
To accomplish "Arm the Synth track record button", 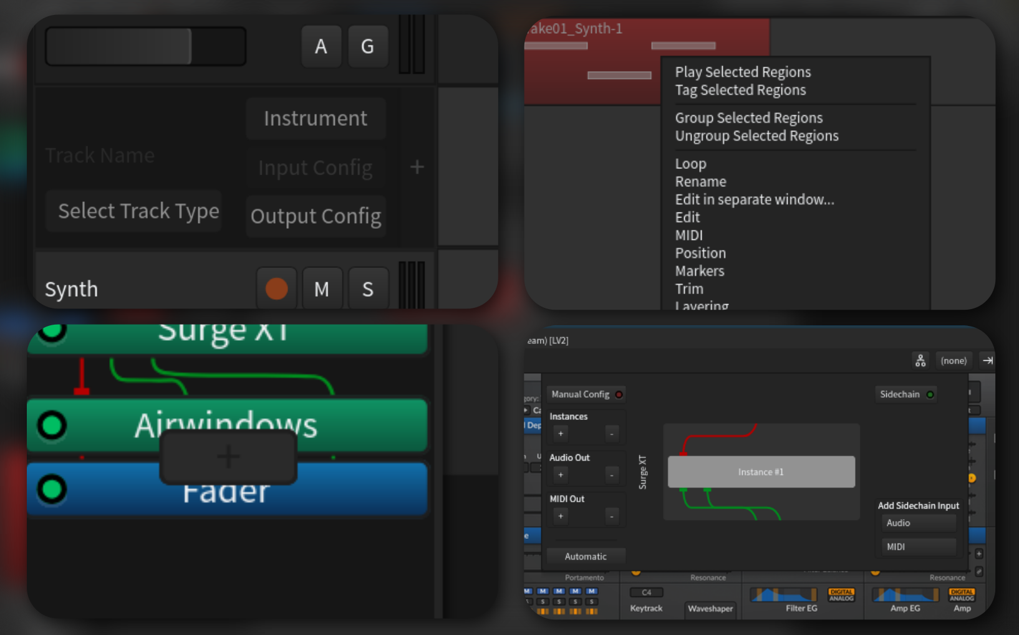I will pos(276,289).
